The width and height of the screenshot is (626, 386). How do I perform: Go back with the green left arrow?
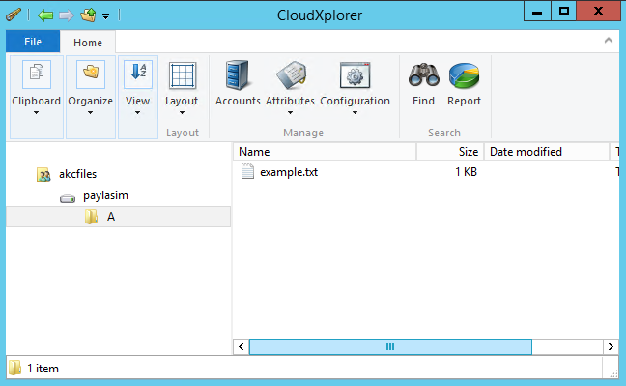point(45,15)
